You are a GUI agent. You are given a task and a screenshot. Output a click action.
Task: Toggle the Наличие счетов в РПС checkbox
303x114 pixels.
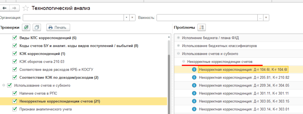14,93
